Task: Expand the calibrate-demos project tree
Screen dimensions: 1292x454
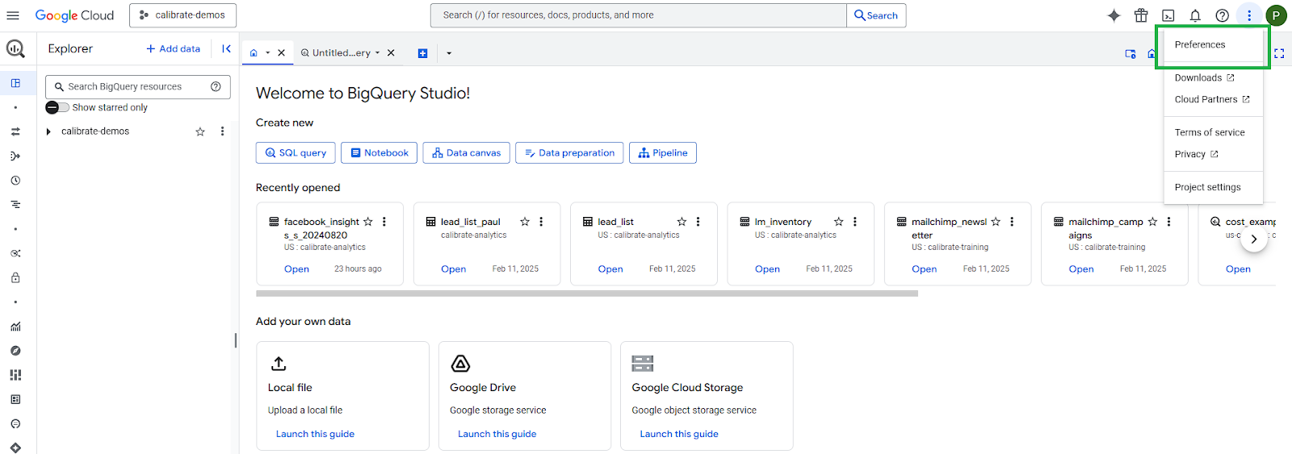Action: pos(48,131)
